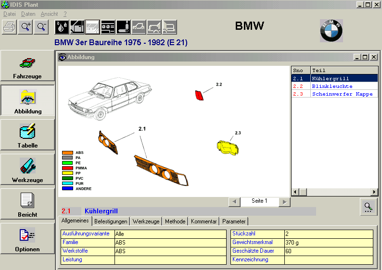Click the Stückzahl value field

329,234
